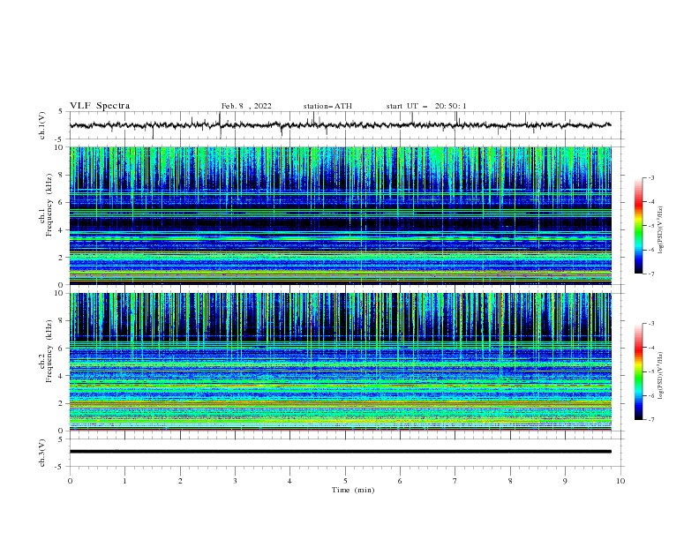This screenshot has width=699, height=540.
Task: Click the ch.2 colorbar "log(PSD)(V²/Hz)" label
Action: [x=660, y=375]
